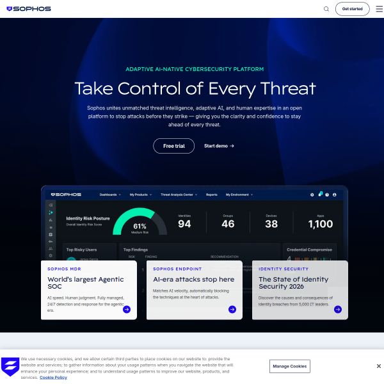Click the World's largest Agentic SOC title
Image resolution: width=384 pixels, height=384 pixels.
tap(86, 283)
